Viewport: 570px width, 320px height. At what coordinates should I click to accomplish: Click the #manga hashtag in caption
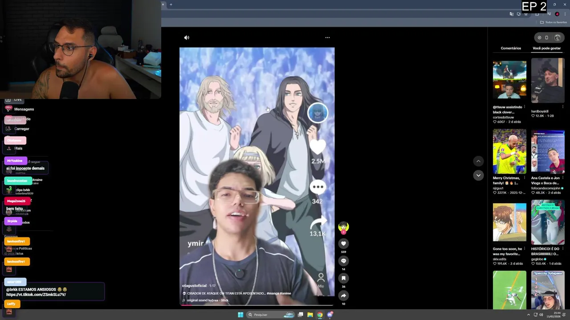pos(273,293)
